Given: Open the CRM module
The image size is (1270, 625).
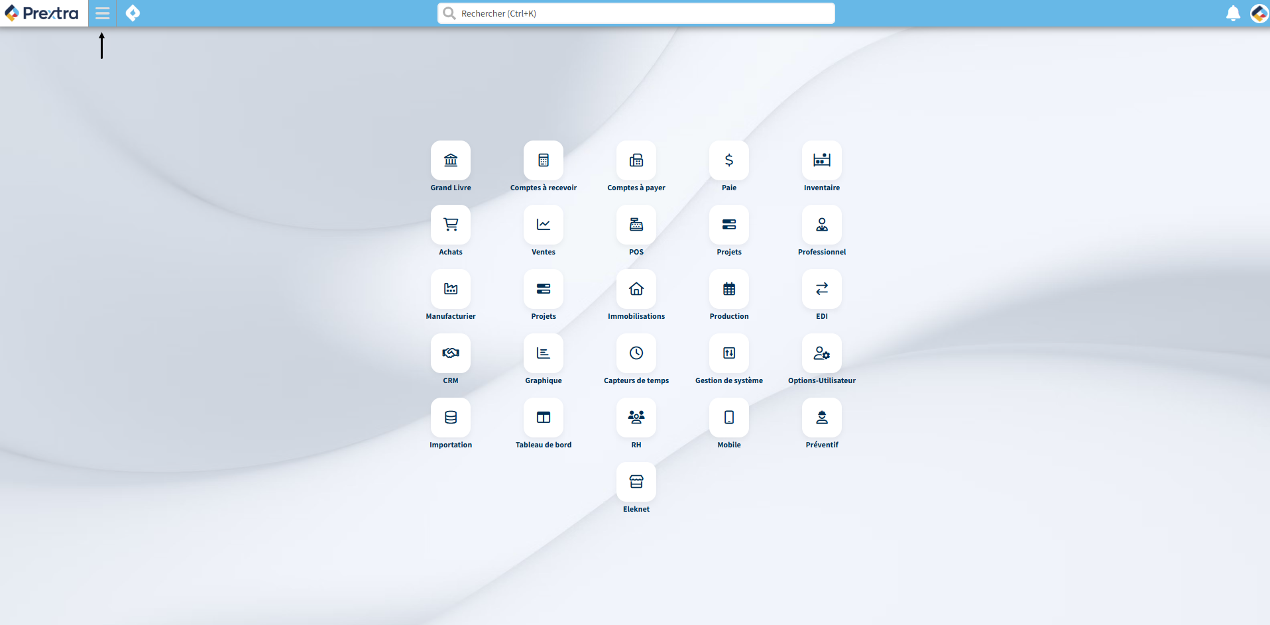Looking at the screenshot, I should pos(451,353).
